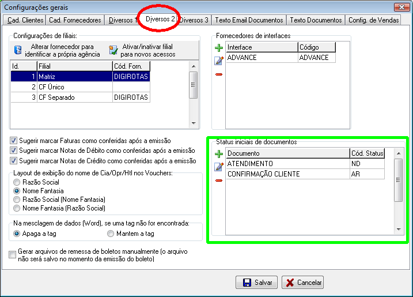
Task: Switch to the Cad. Clientes tab
Action: 25,20
